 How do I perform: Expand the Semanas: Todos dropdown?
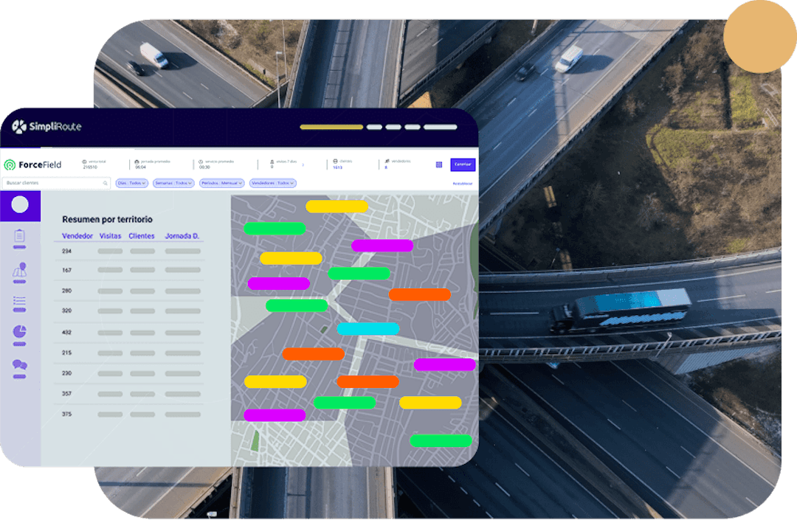(x=173, y=183)
